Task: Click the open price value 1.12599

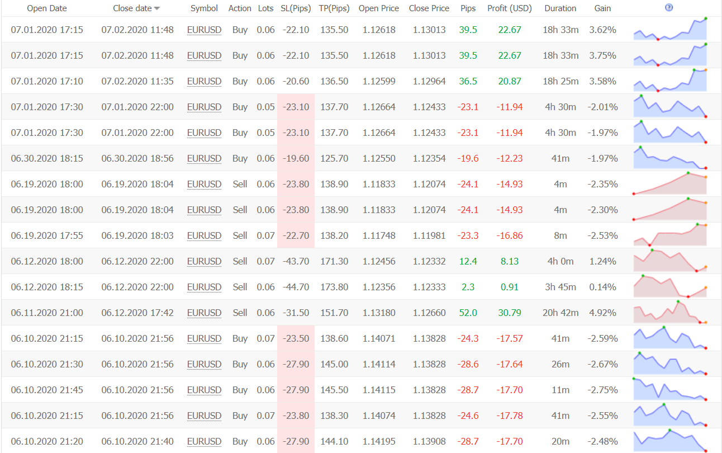Action: click(379, 81)
